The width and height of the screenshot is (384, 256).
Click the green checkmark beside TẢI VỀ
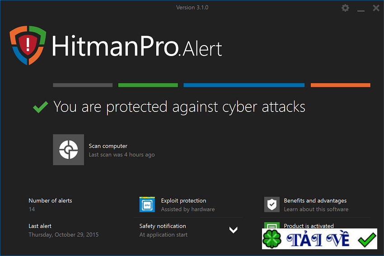pyautogui.click(x=366, y=239)
